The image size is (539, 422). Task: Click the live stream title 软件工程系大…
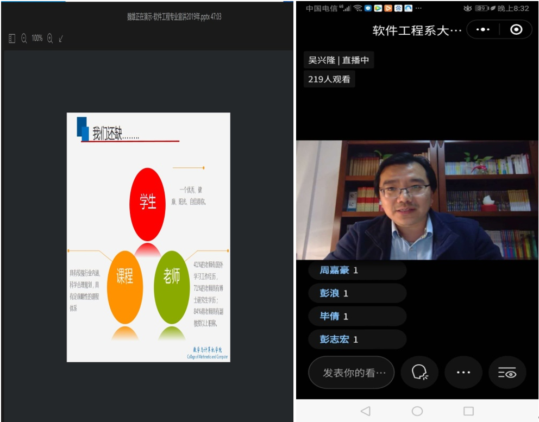point(417,30)
